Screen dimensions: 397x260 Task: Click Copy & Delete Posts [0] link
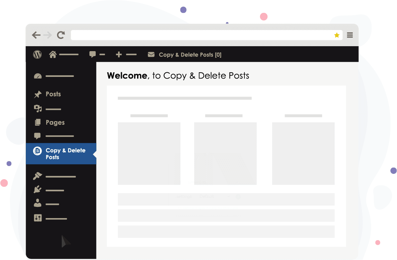click(x=190, y=55)
